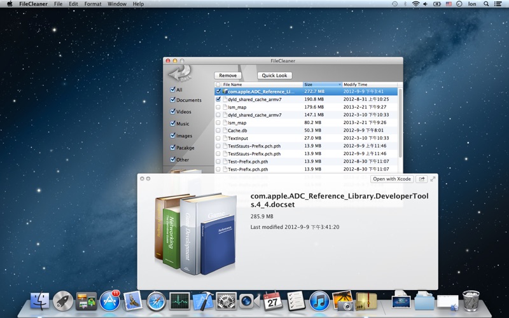Image resolution: width=509 pixels, height=318 pixels.
Task: Toggle the All filter checkbox
Action: coord(172,89)
